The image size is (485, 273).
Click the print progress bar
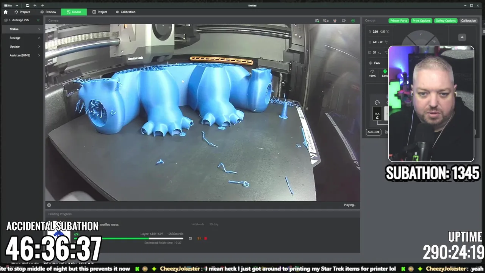pos(129,238)
